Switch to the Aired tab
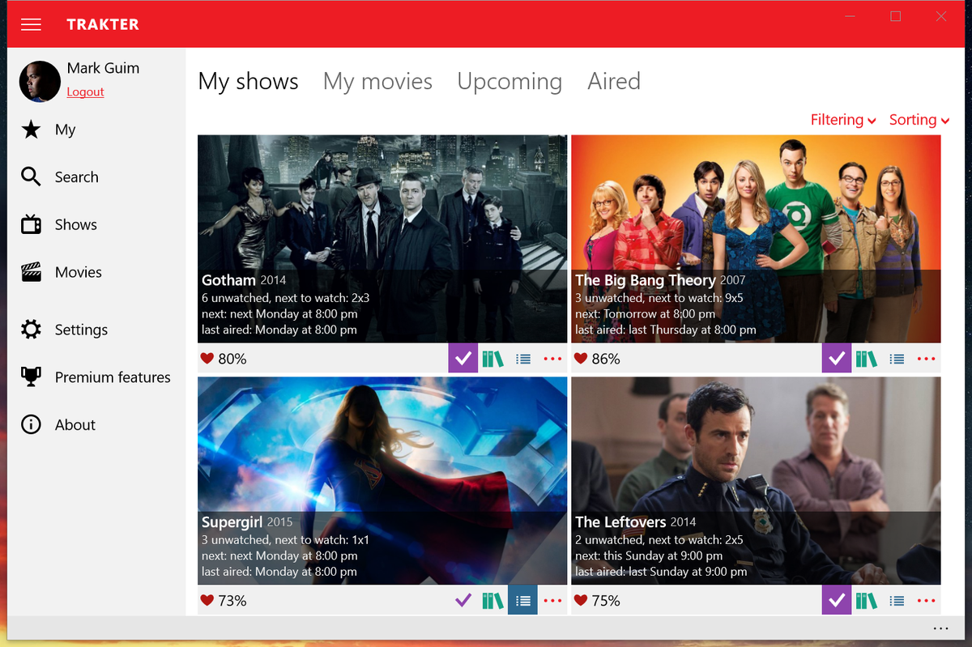 [x=614, y=81]
